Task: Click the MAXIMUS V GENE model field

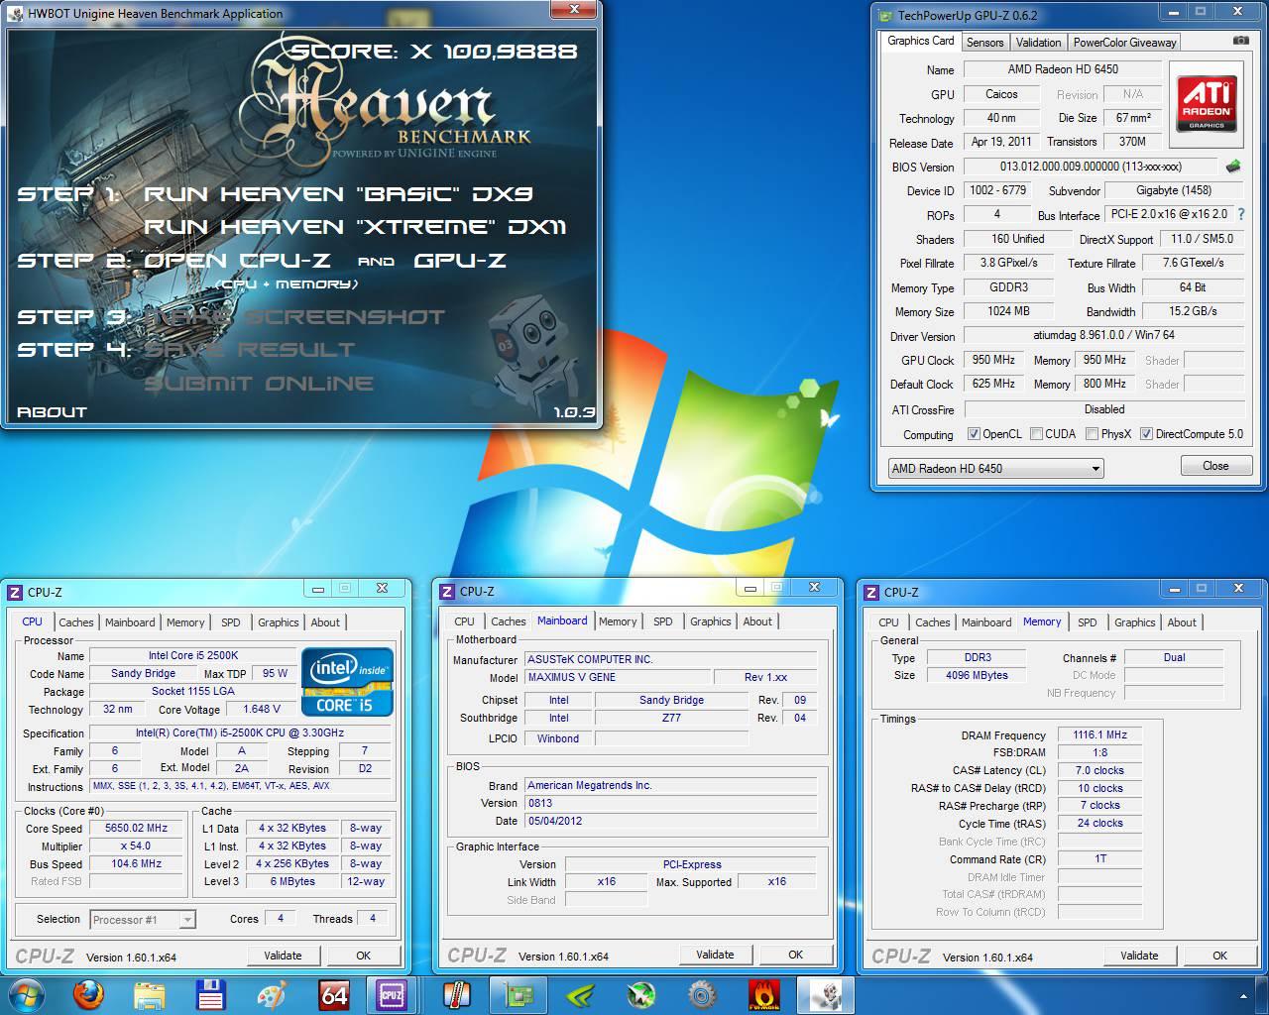Action: pyautogui.click(x=616, y=677)
